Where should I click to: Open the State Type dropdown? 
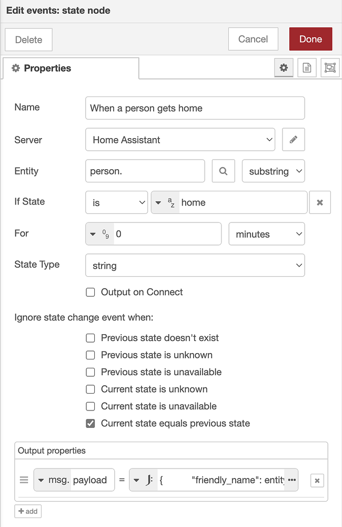click(195, 265)
